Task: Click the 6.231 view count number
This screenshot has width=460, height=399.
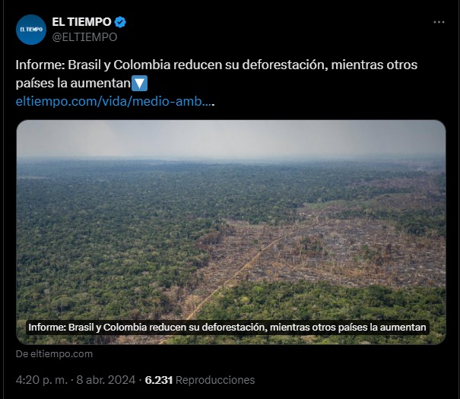Action: click(159, 380)
